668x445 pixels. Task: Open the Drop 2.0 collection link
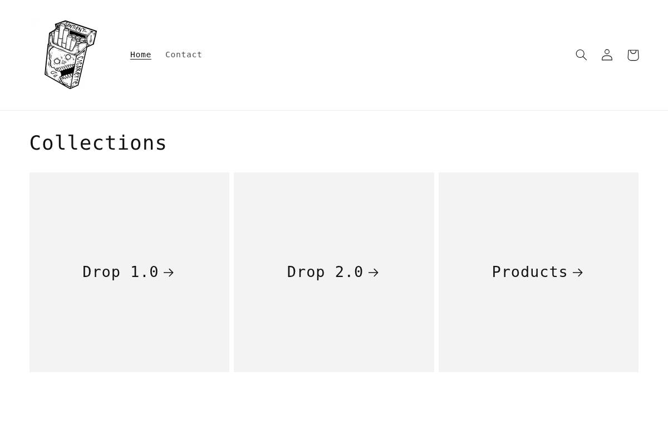(325, 272)
